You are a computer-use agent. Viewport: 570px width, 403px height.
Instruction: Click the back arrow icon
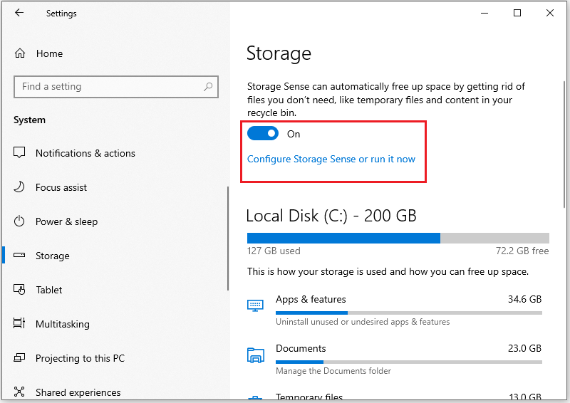click(x=19, y=13)
